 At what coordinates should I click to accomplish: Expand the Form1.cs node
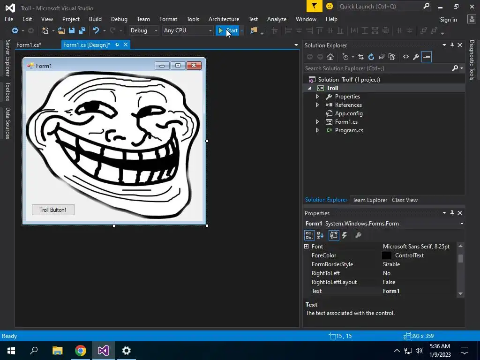(317, 122)
